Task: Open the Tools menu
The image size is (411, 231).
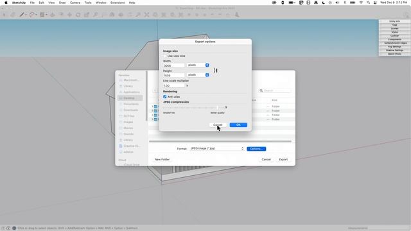Action: (x=88, y=3)
